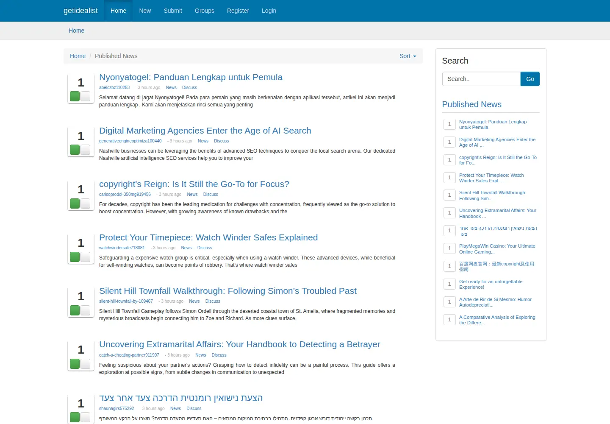The height and width of the screenshot is (424, 610).
Task: Click the getidealist site logo
Action: [80, 11]
